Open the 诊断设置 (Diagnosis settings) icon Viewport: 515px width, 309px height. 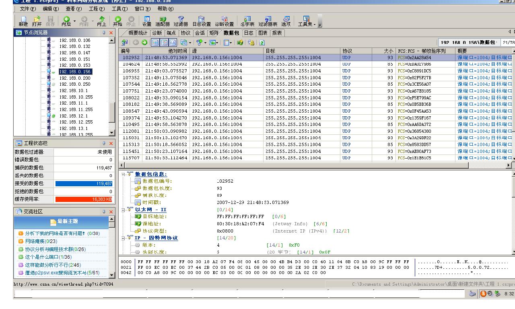(x=224, y=20)
